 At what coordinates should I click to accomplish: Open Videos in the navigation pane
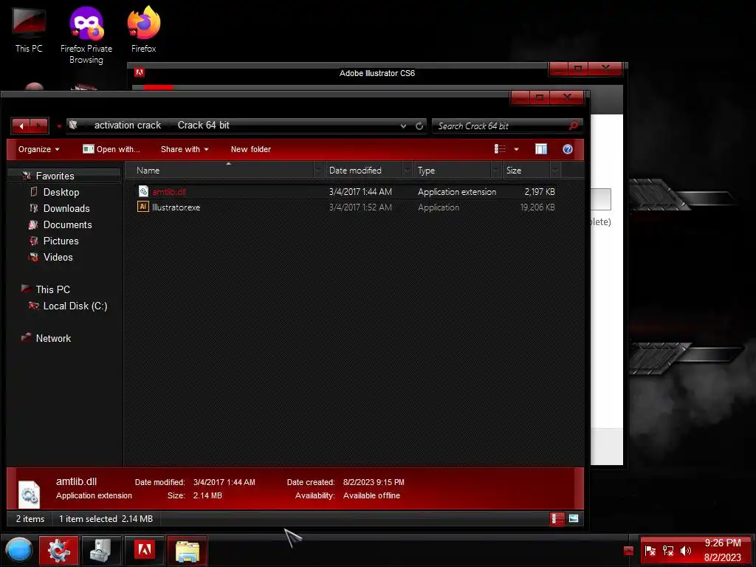click(x=58, y=257)
